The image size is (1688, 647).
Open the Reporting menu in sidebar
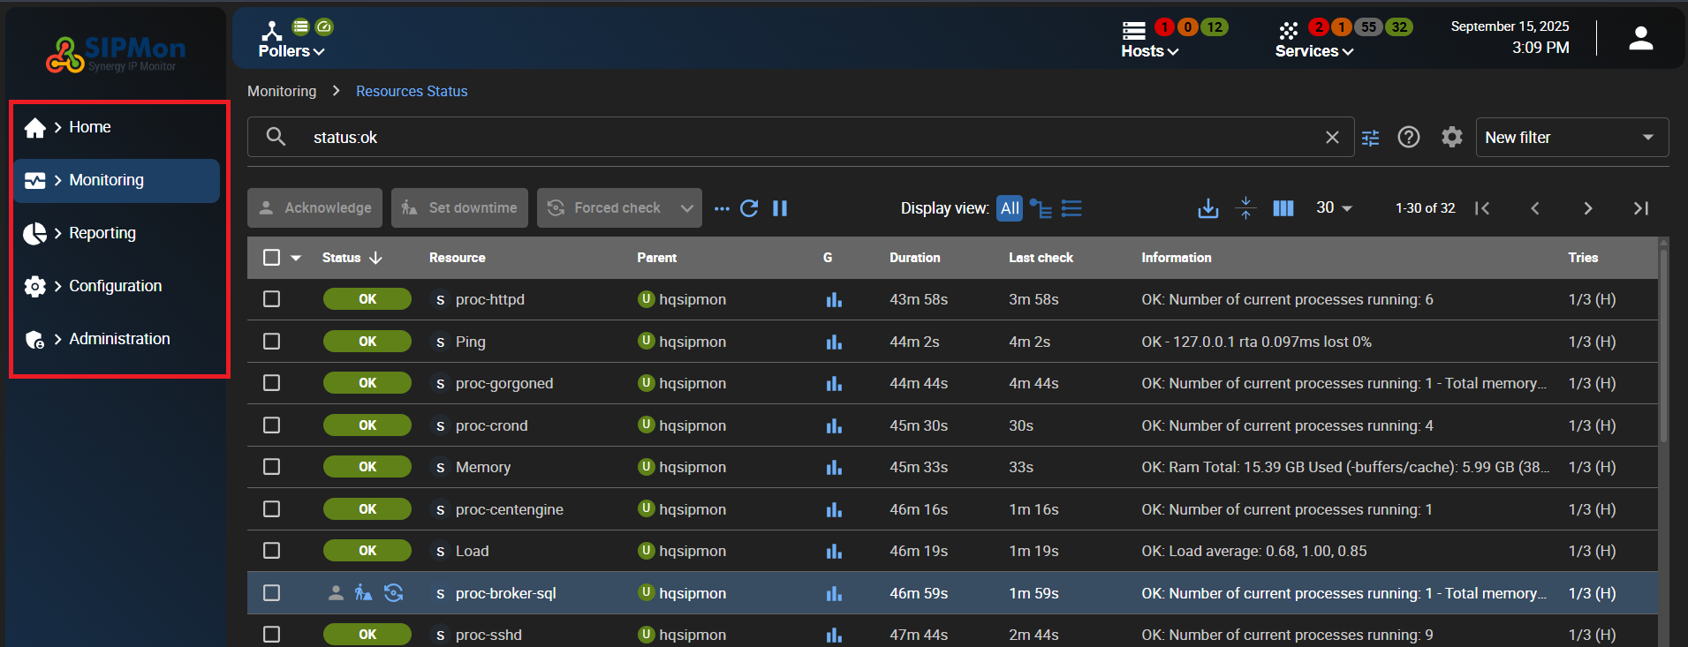click(x=102, y=233)
